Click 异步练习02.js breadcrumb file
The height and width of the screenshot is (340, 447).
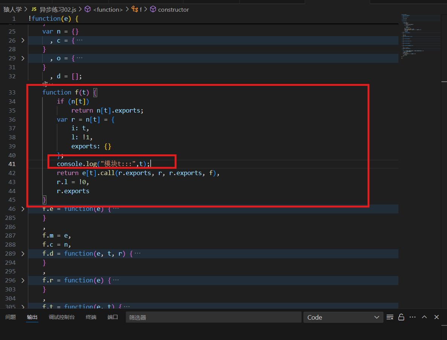click(58, 9)
